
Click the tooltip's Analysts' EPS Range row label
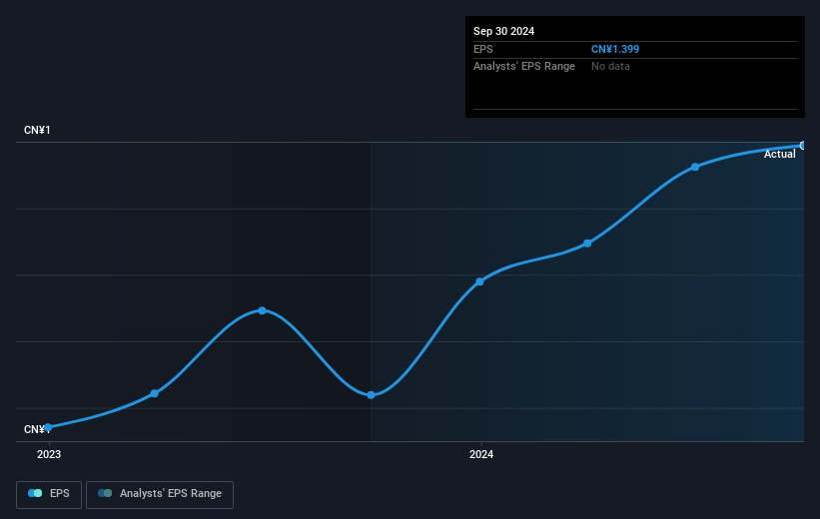[524, 67]
